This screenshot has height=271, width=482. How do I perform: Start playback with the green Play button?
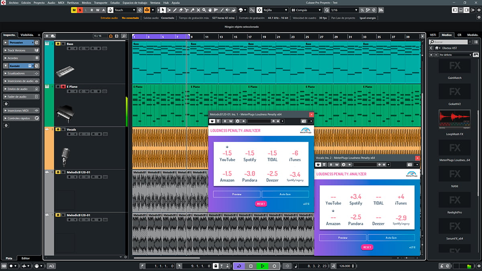[x=262, y=266]
